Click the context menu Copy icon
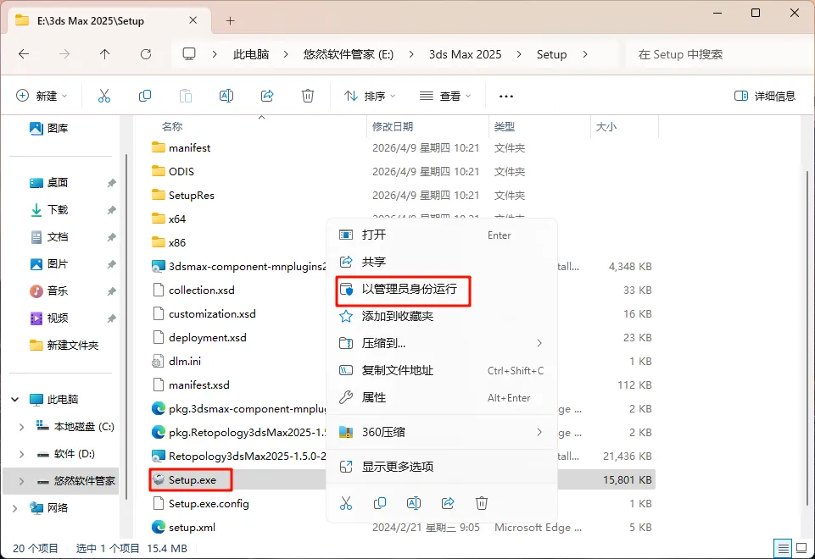 pos(380,503)
